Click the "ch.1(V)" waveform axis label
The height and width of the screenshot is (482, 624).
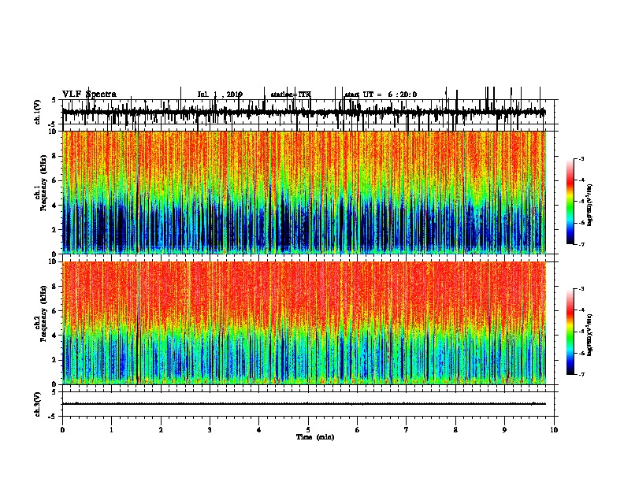click(x=37, y=112)
